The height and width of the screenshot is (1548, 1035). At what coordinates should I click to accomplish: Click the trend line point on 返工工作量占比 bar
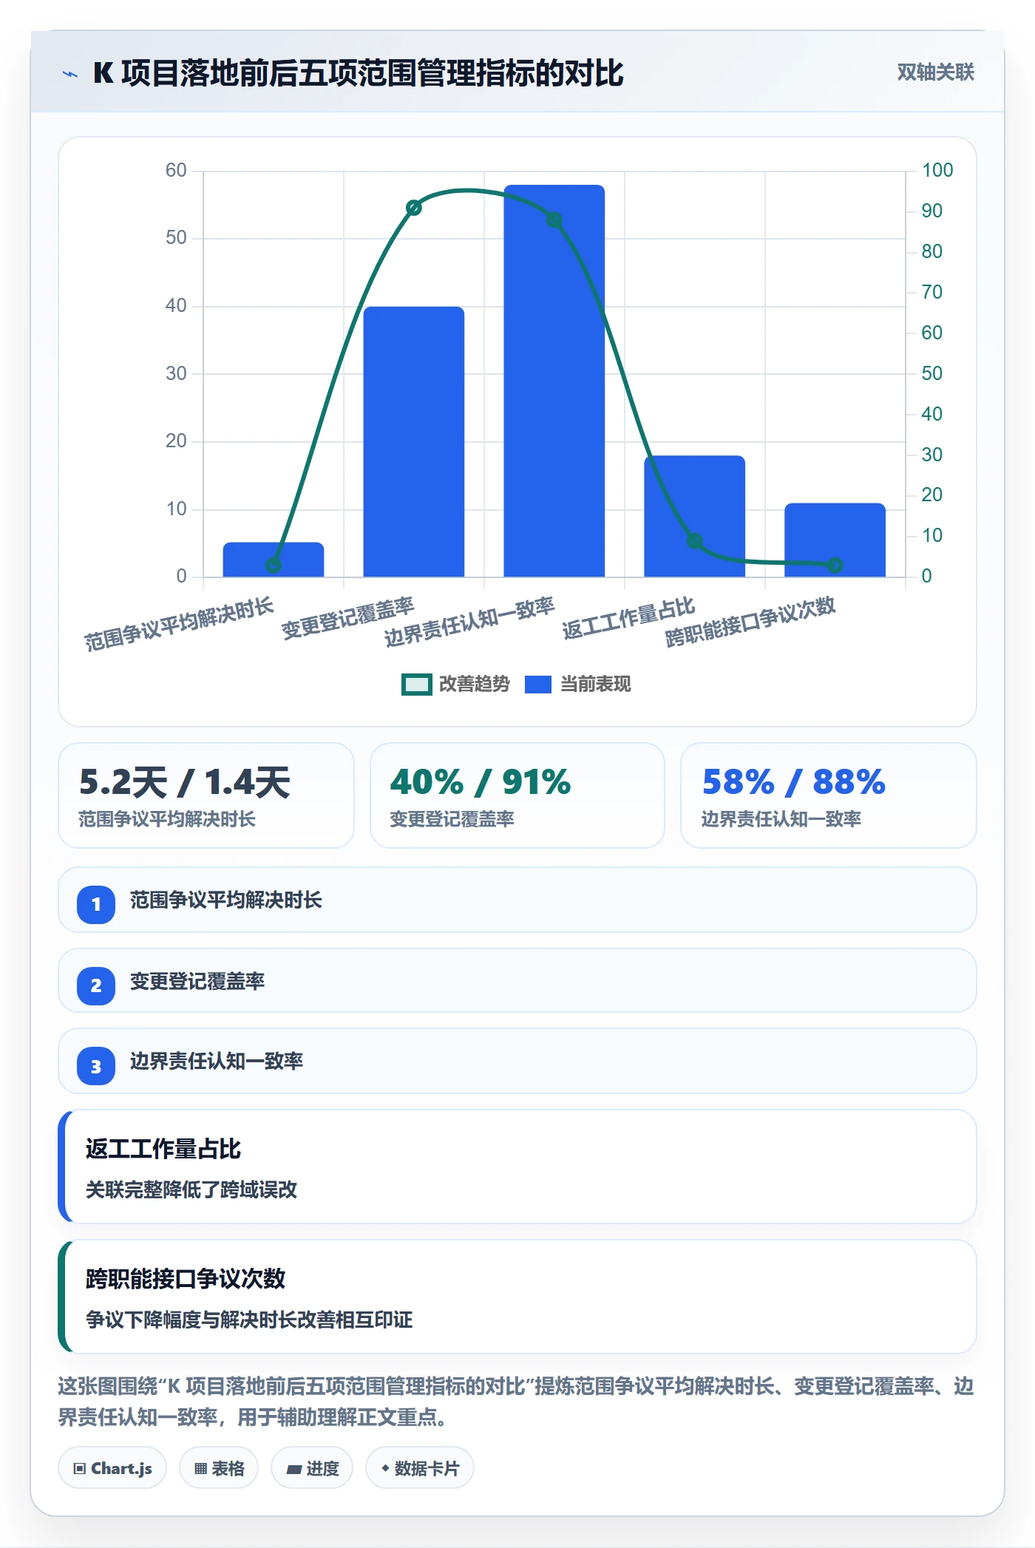click(695, 541)
